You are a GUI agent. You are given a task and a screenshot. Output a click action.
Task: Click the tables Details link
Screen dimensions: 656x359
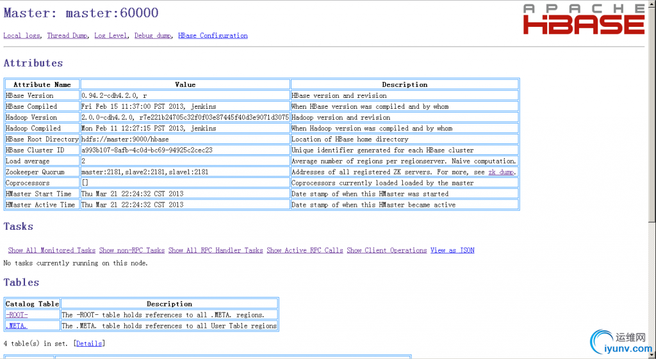(x=88, y=343)
